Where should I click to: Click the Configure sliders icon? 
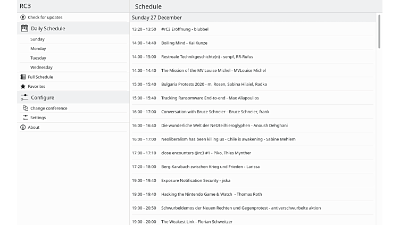(x=24, y=97)
